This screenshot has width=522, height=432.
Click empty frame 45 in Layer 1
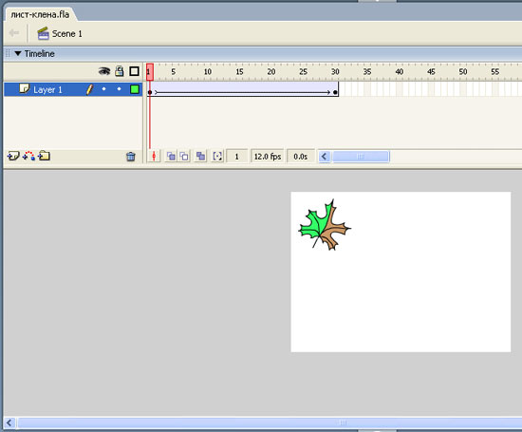click(x=431, y=89)
